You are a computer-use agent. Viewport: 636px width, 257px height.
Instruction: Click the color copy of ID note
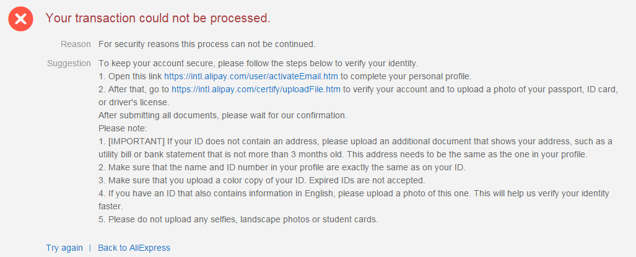coord(263,180)
